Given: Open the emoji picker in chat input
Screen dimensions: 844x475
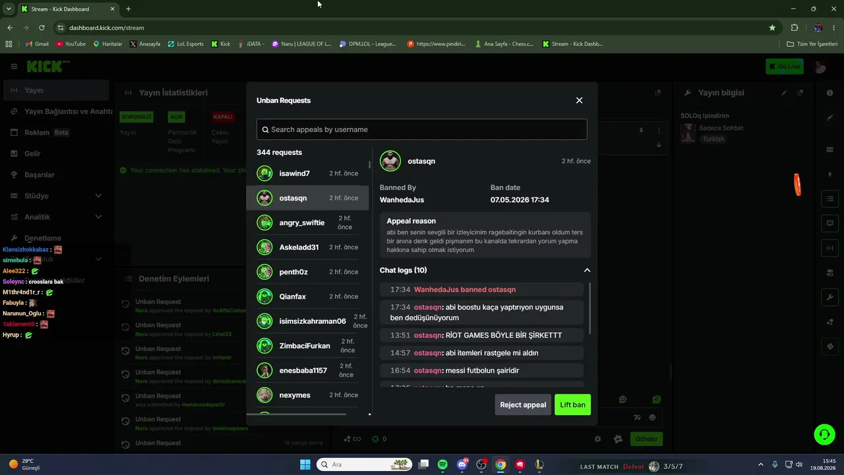Looking at the screenshot, I should pos(652,417).
